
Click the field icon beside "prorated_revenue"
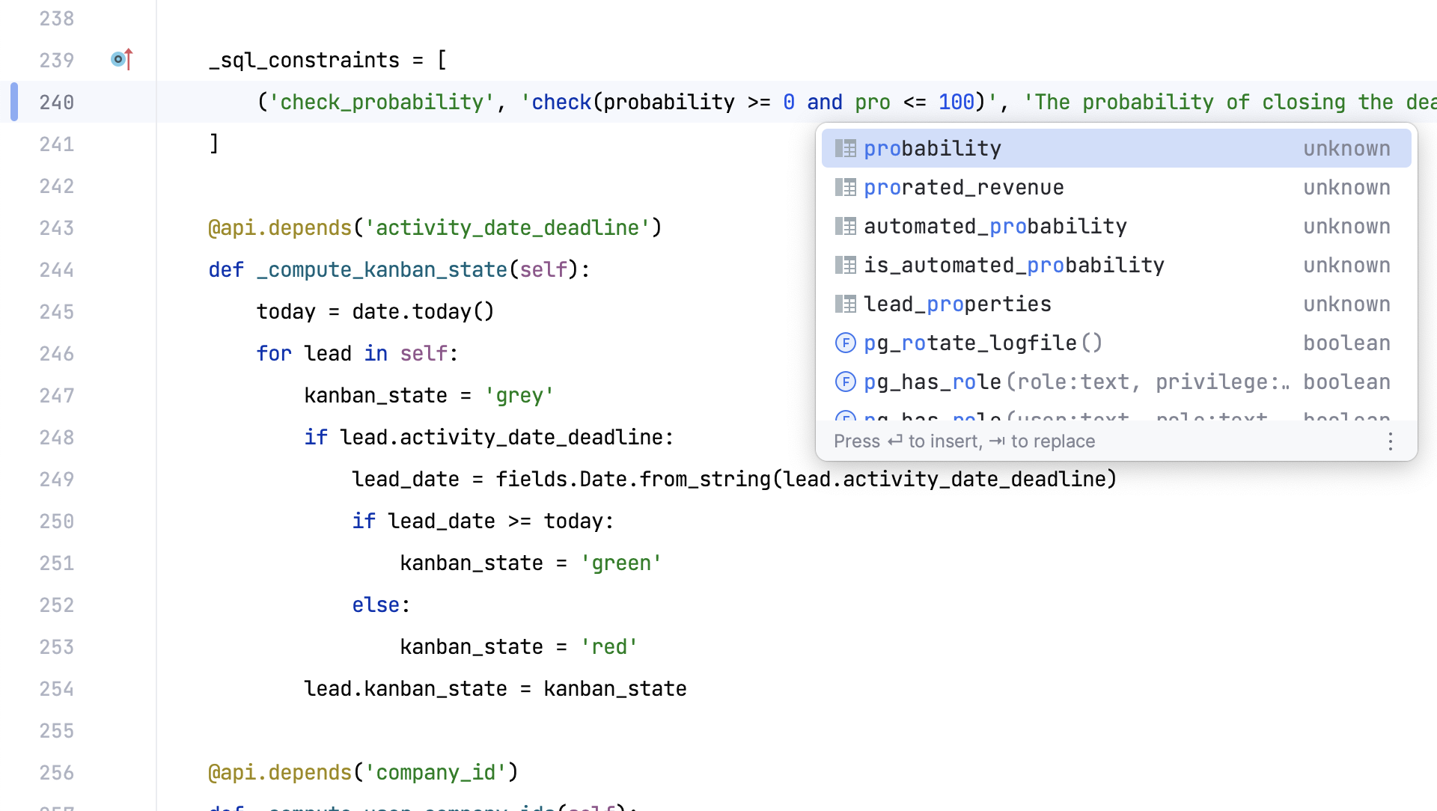pyautogui.click(x=846, y=187)
